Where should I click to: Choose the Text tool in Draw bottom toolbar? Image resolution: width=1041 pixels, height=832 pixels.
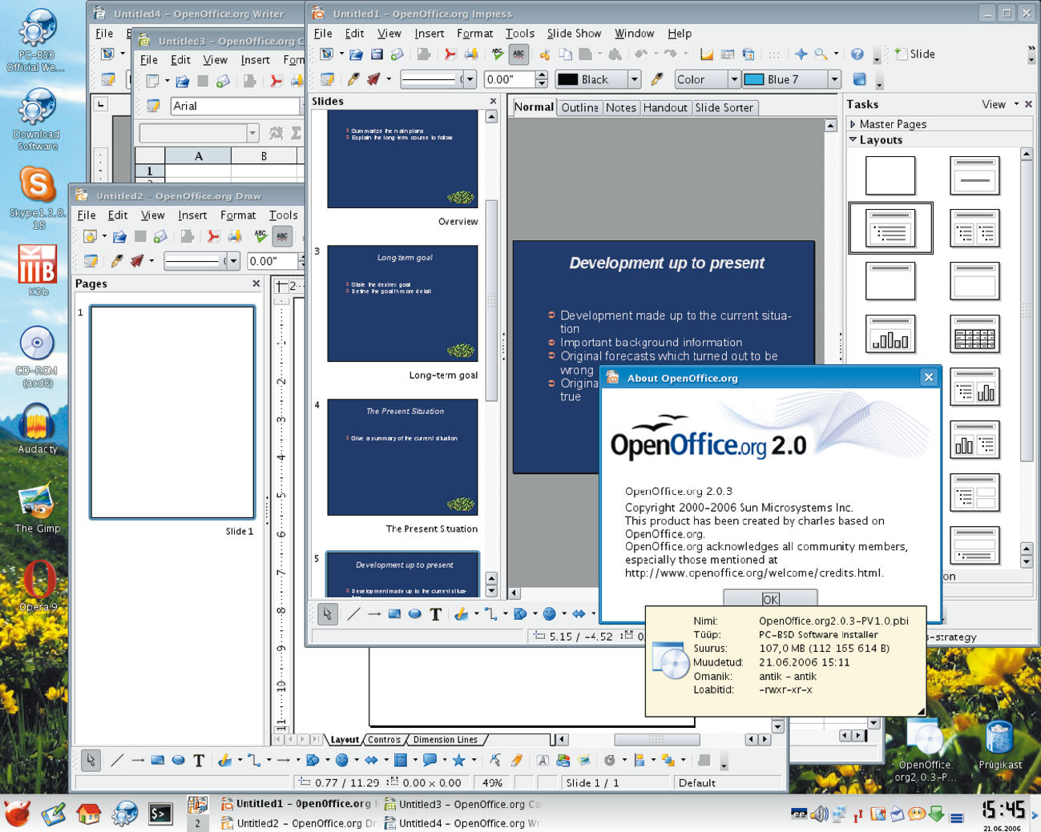tap(199, 760)
